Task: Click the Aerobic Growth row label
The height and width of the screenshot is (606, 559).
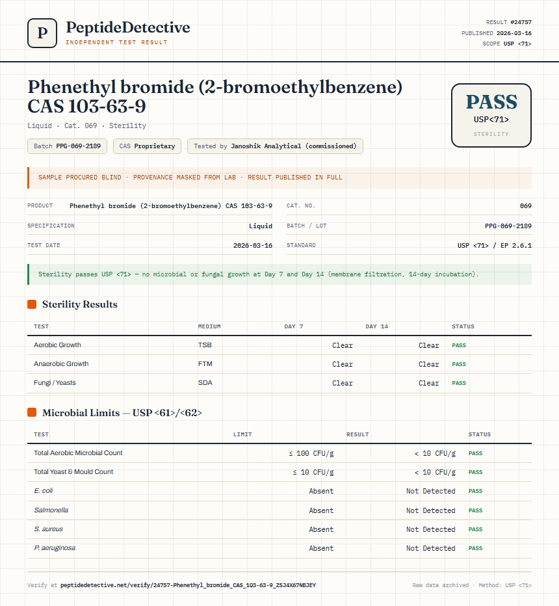Action: coord(57,345)
